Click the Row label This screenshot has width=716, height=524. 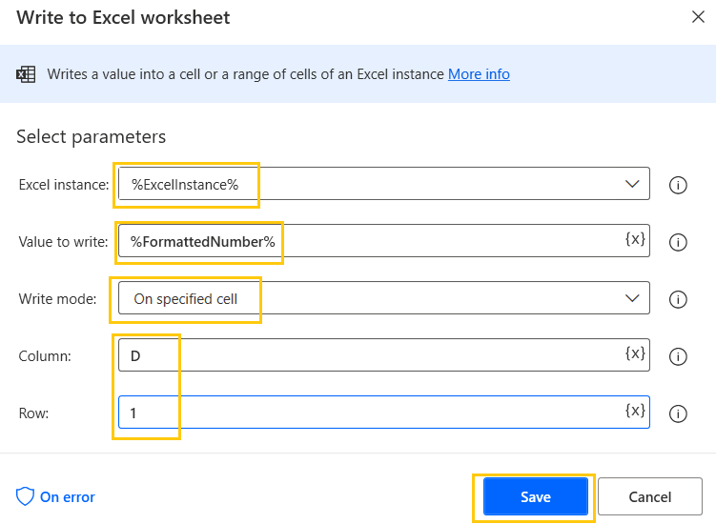click(33, 413)
